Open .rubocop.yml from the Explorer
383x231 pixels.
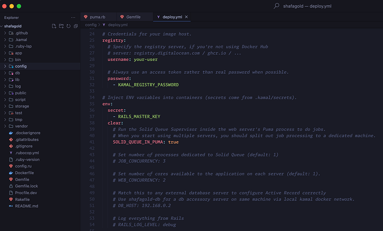pos(27,153)
